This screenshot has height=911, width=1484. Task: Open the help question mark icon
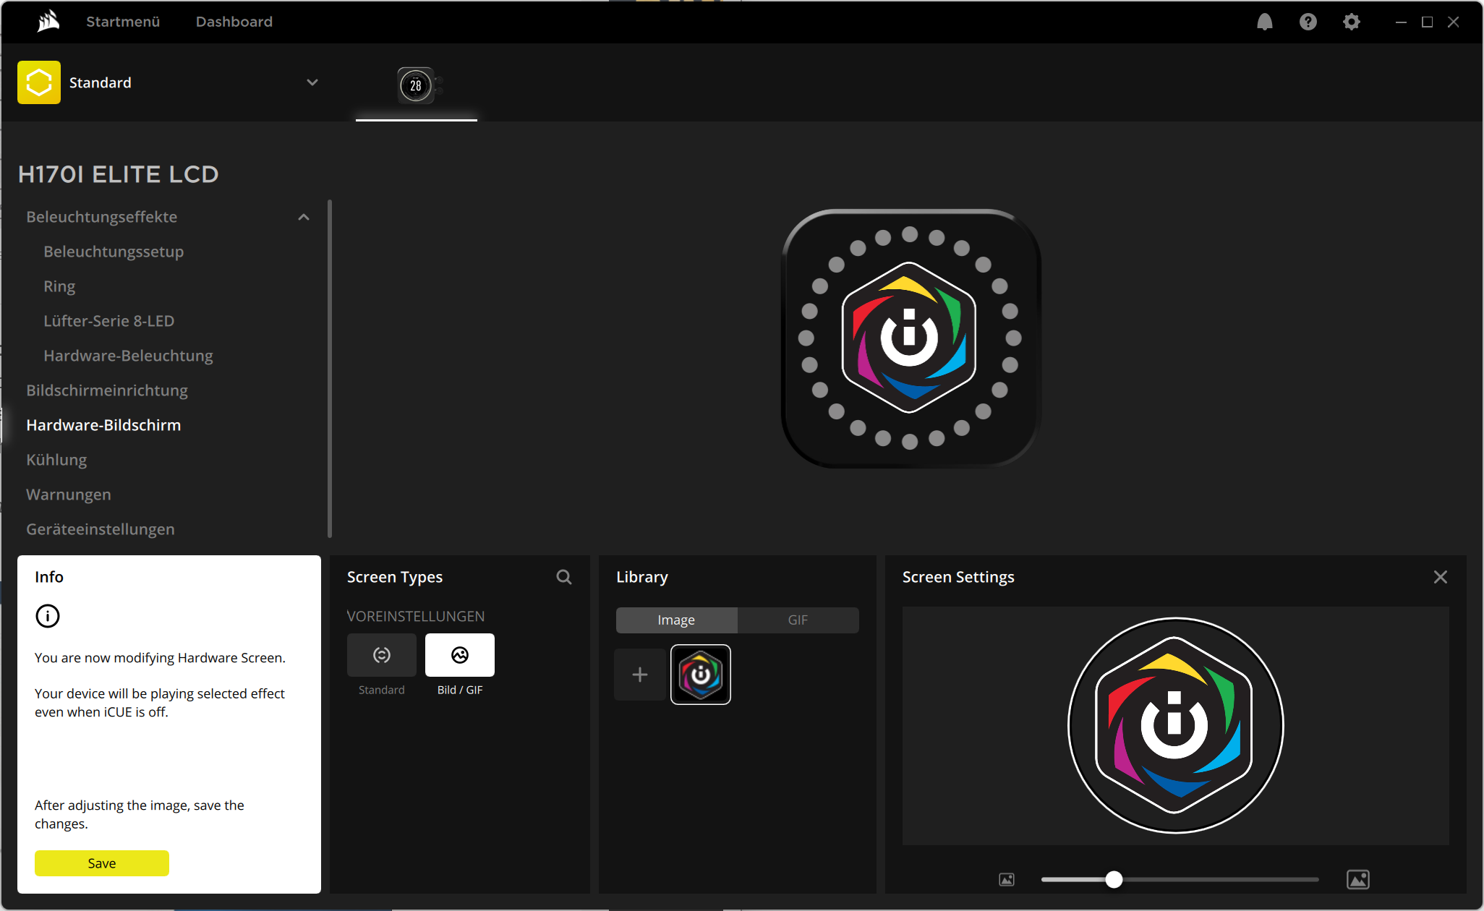(1308, 22)
